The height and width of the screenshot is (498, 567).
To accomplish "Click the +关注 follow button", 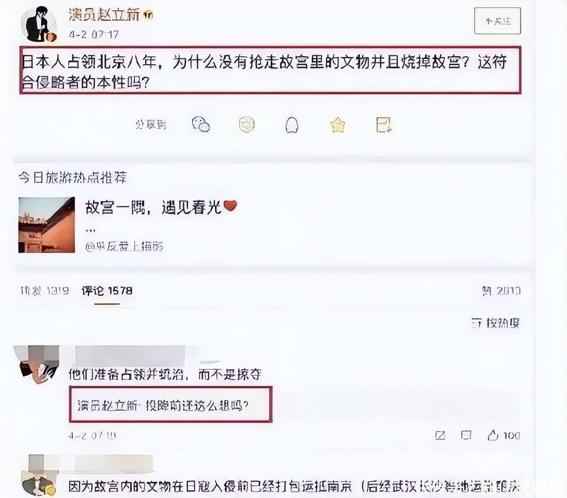I will click(x=497, y=21).
